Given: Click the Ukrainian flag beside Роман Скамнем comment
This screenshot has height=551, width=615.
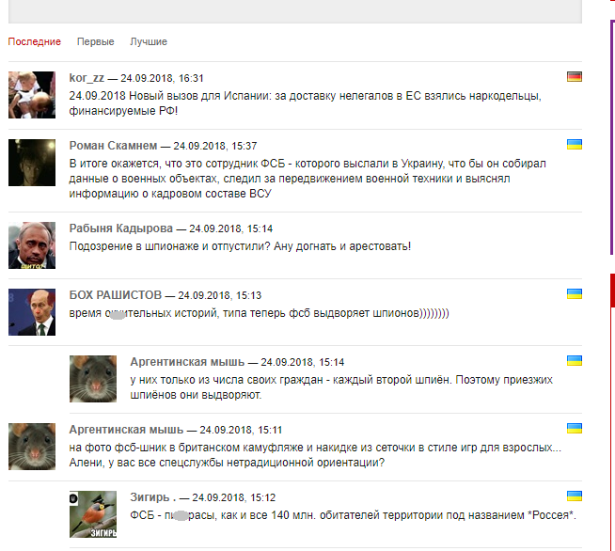Looking at the screenshot, I should [x=575, y=144].
